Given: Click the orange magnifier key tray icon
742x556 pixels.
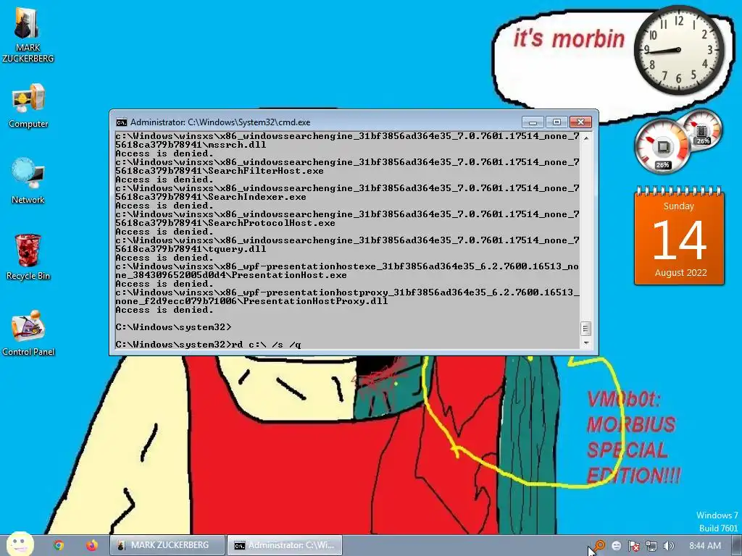Looking at the screenshot, I should coord(599,546).
